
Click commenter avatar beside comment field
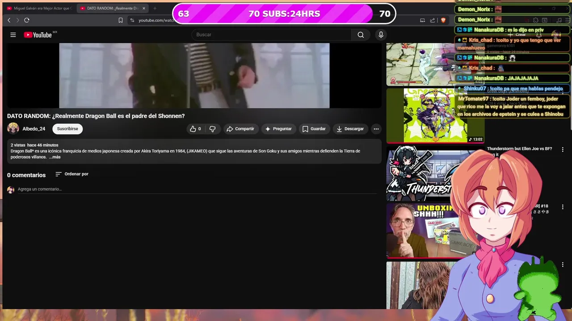tap(11, 189)
